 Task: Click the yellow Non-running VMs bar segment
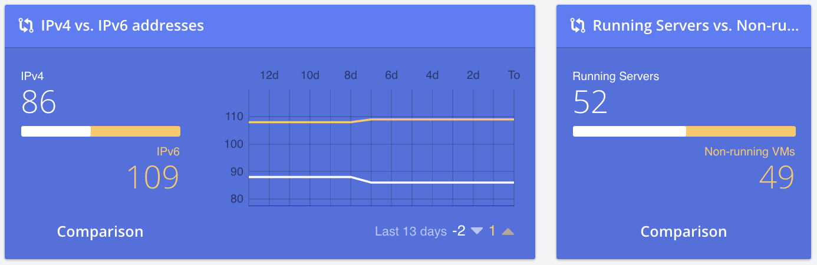pos(741,131)
